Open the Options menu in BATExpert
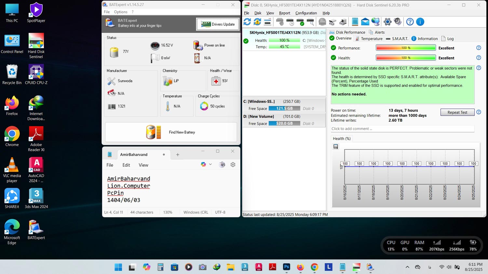 pyautogui.click(x=121, y=12)
